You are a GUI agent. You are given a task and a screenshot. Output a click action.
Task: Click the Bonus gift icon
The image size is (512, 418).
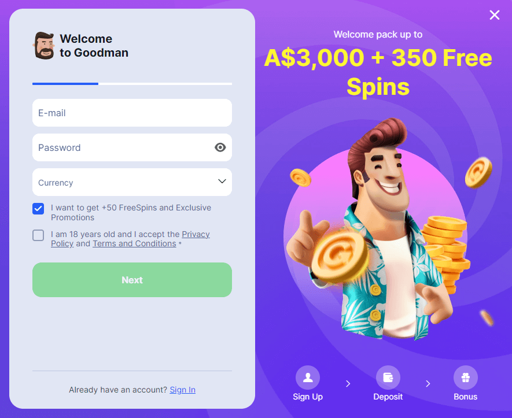(x=466, y=378)
